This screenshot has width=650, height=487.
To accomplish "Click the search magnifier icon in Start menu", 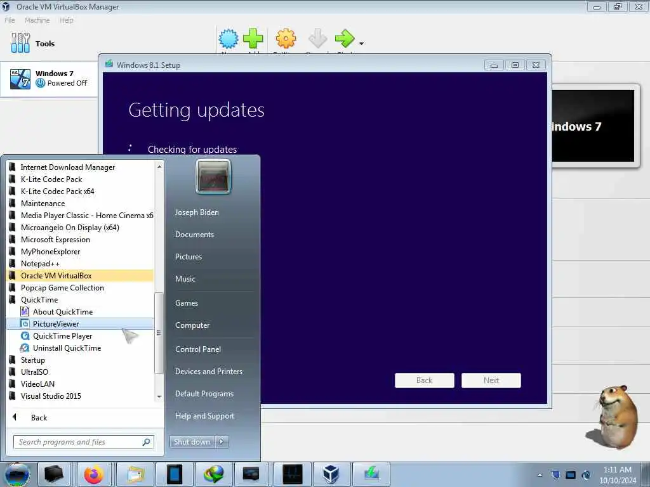I will [146, 442].
